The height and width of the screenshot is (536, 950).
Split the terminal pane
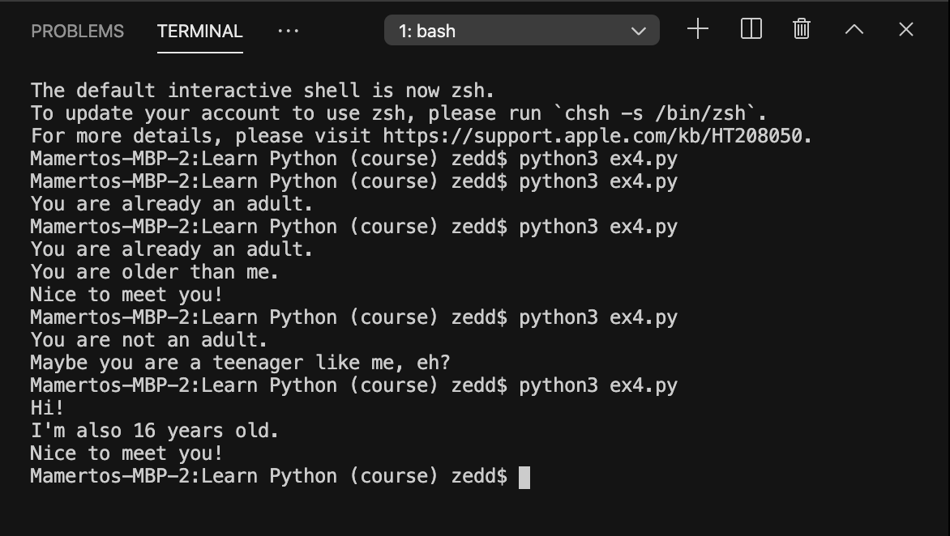[x=751, y=30]
